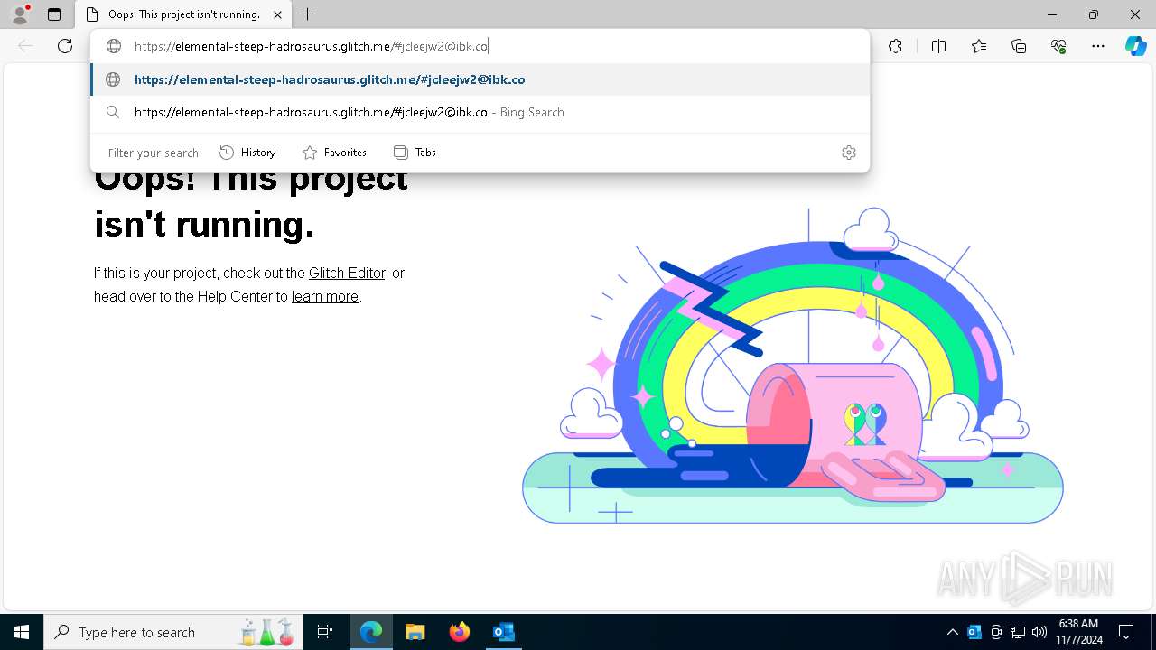The height and width of the screenshot is (650, 1156).
Task: Open Collections toolbar icon
Action: 1019,46
